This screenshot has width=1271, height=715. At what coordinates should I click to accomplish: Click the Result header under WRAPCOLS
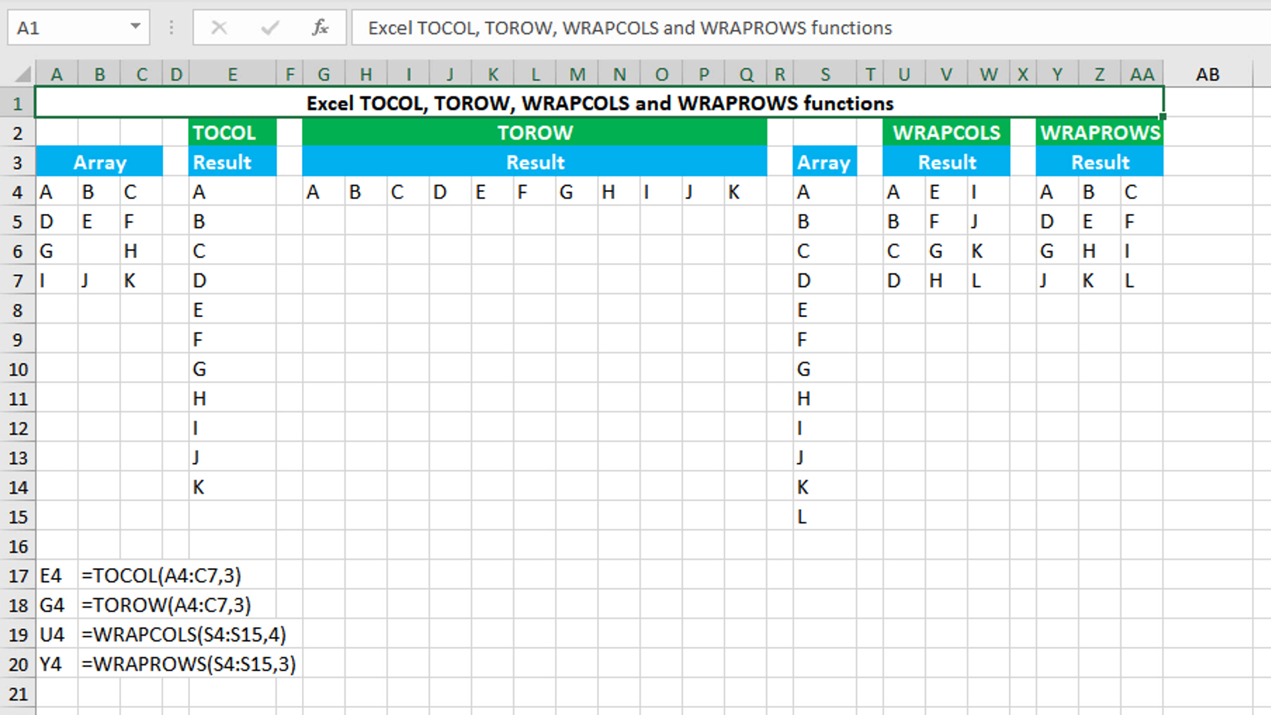947,162
